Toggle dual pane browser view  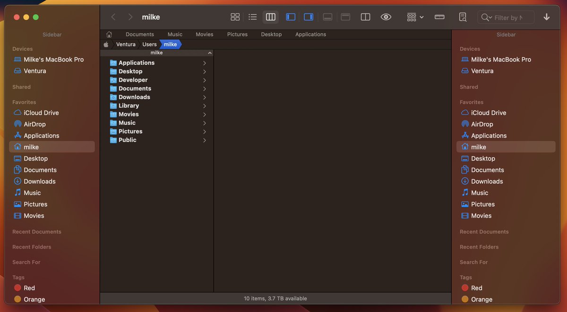pos(365,17)
